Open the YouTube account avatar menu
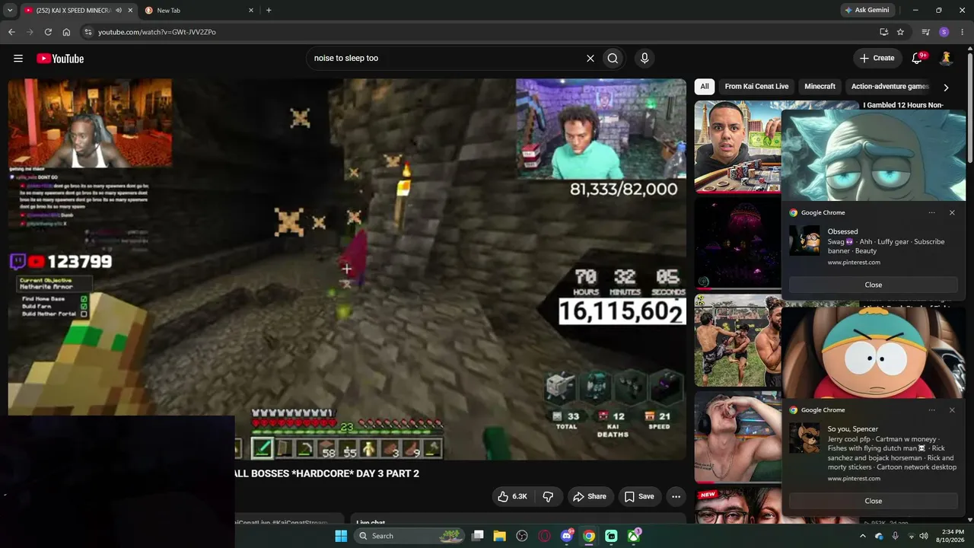974x548 pixels. coord(947,59)
